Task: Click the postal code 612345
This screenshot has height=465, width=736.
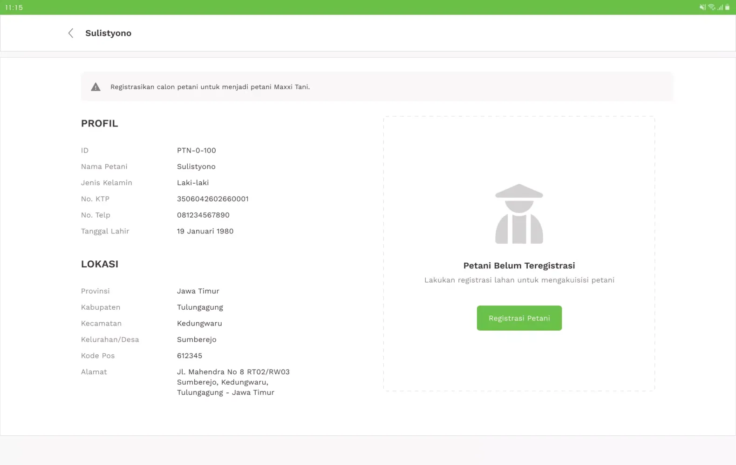Action: 190,356
